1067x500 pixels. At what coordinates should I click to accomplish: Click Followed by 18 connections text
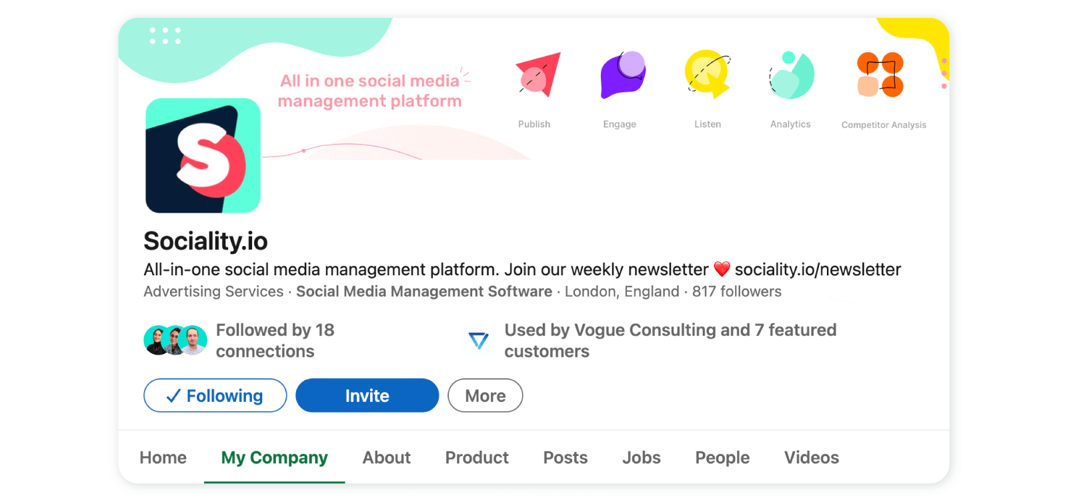click(275, 340)
